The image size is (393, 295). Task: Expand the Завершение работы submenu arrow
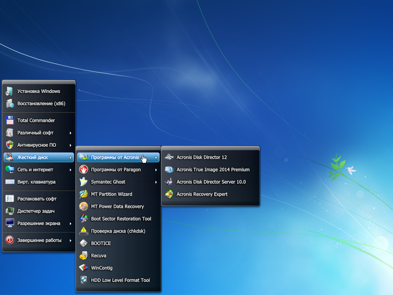(71, 240)
